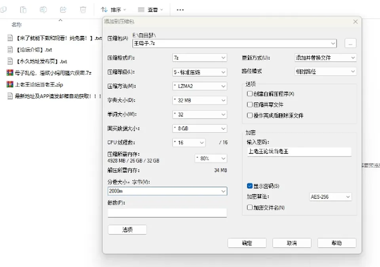Click the 确定 OK button
The image size is (380, 267).
point(247,243)
